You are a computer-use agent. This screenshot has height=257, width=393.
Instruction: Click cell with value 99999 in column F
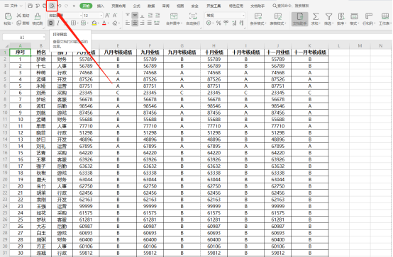click(x=150, y=206)
